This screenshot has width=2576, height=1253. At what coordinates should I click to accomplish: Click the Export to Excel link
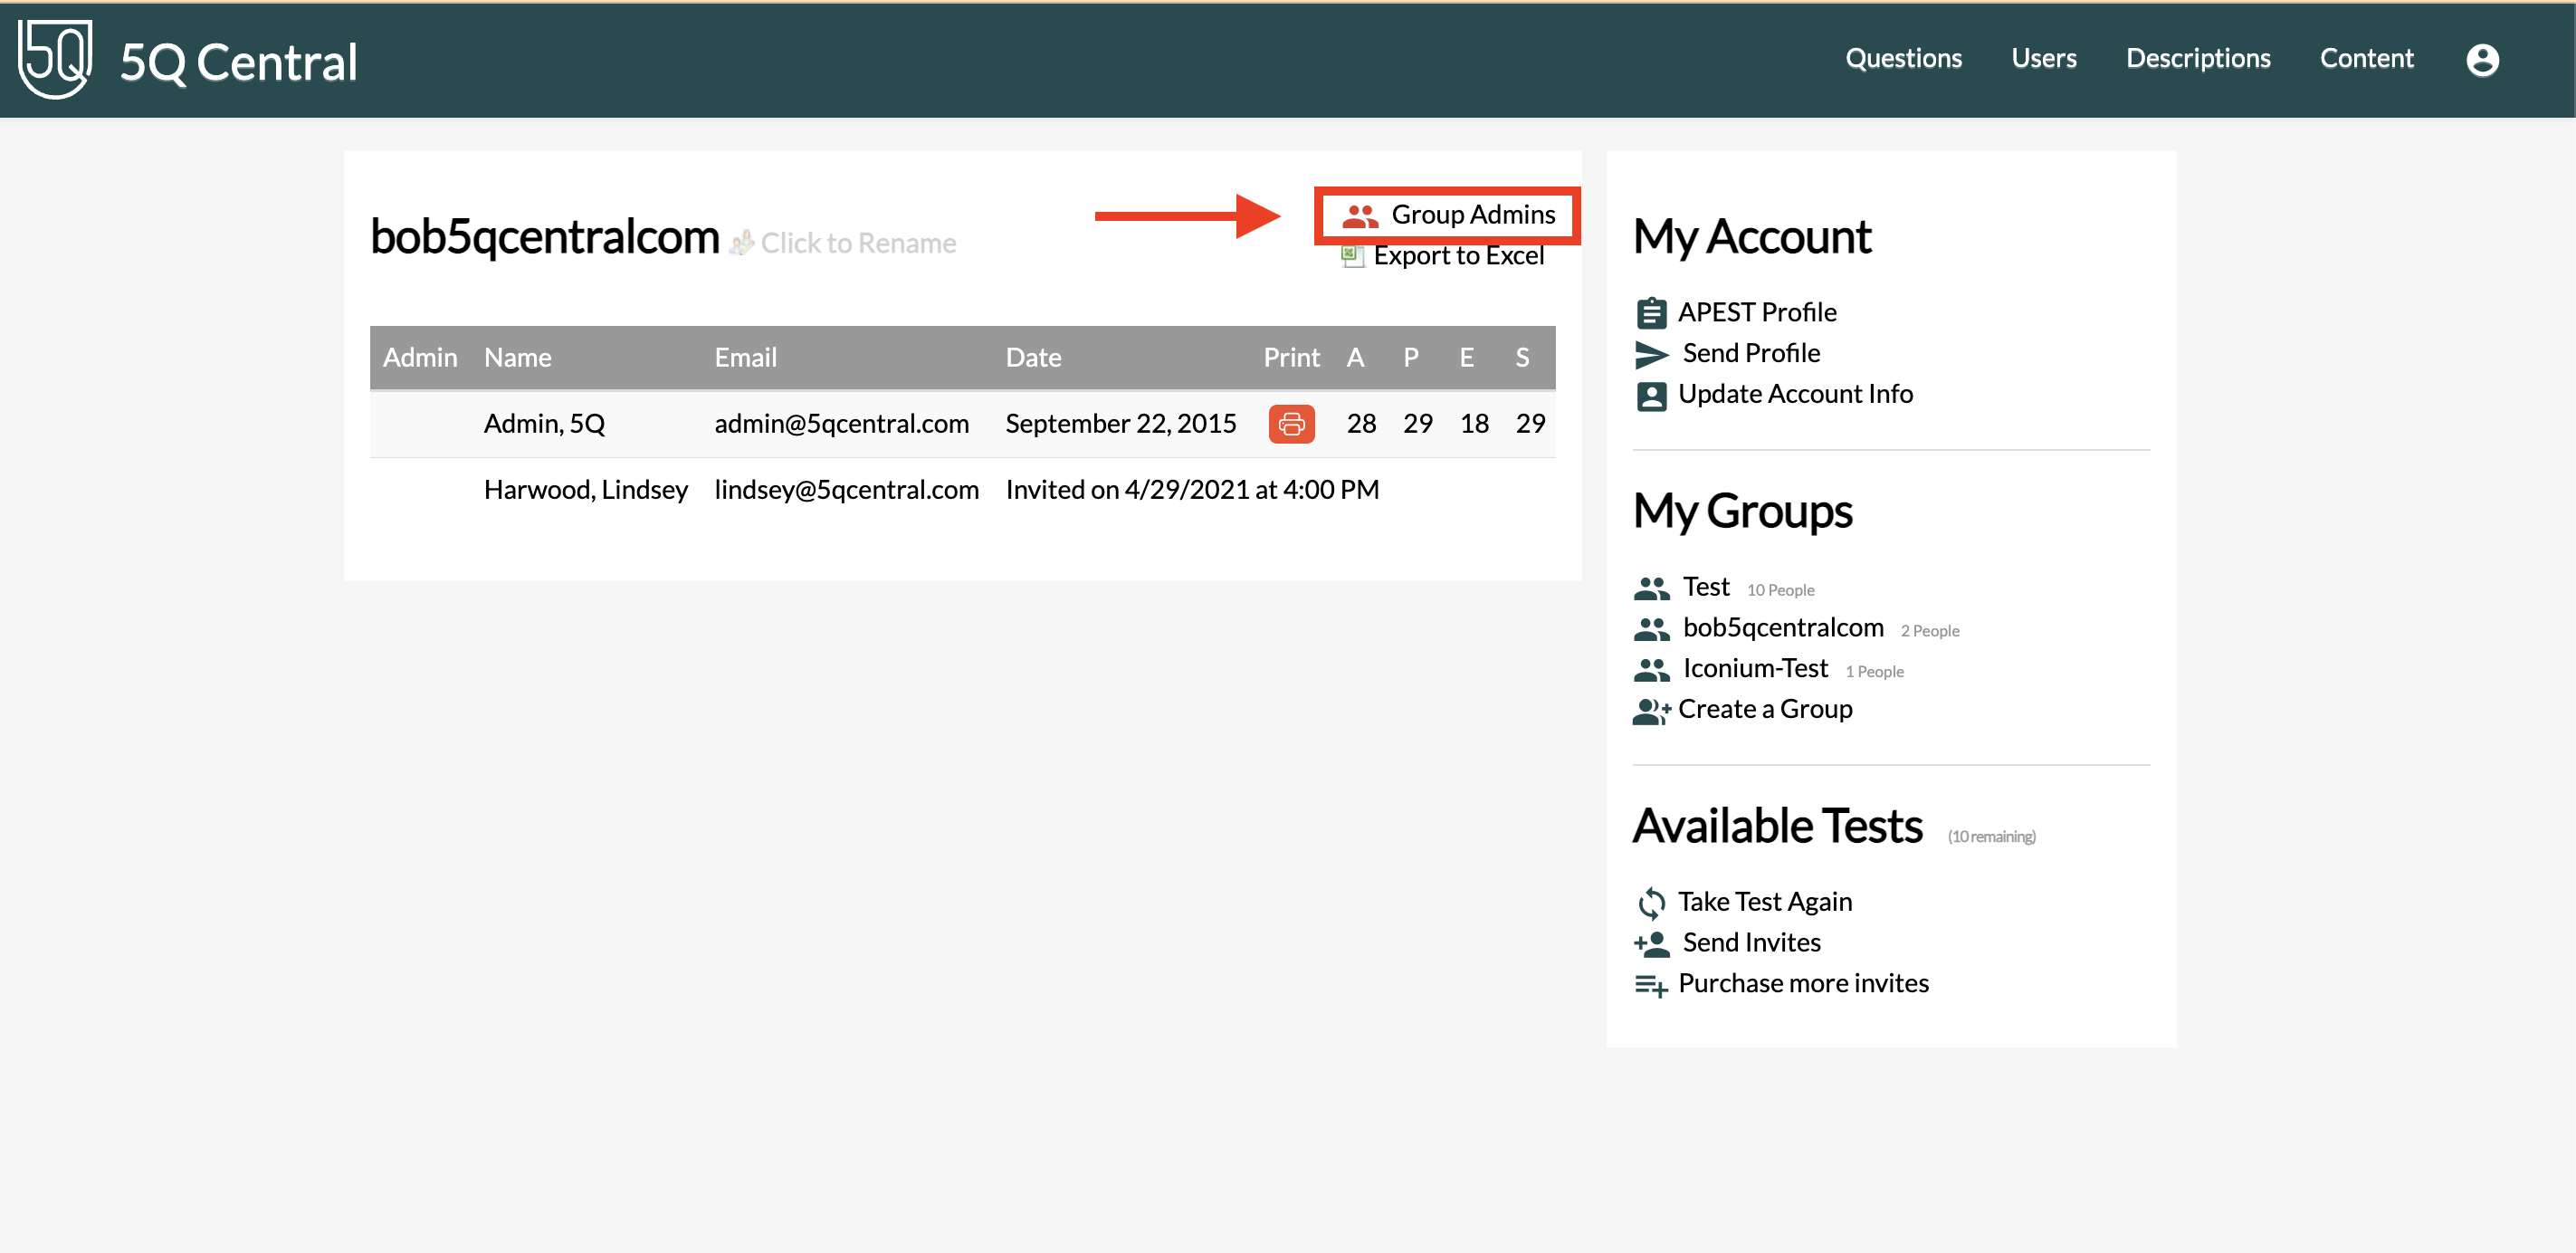[x=1458, y=256]
